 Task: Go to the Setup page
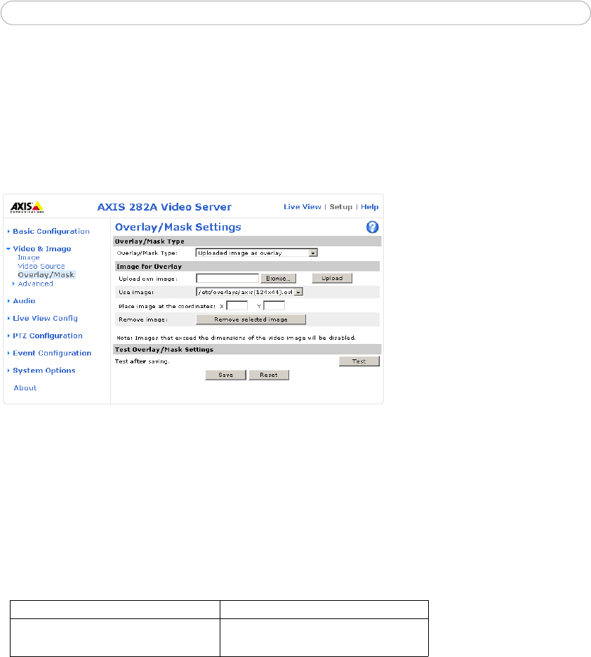click(340, 207)
